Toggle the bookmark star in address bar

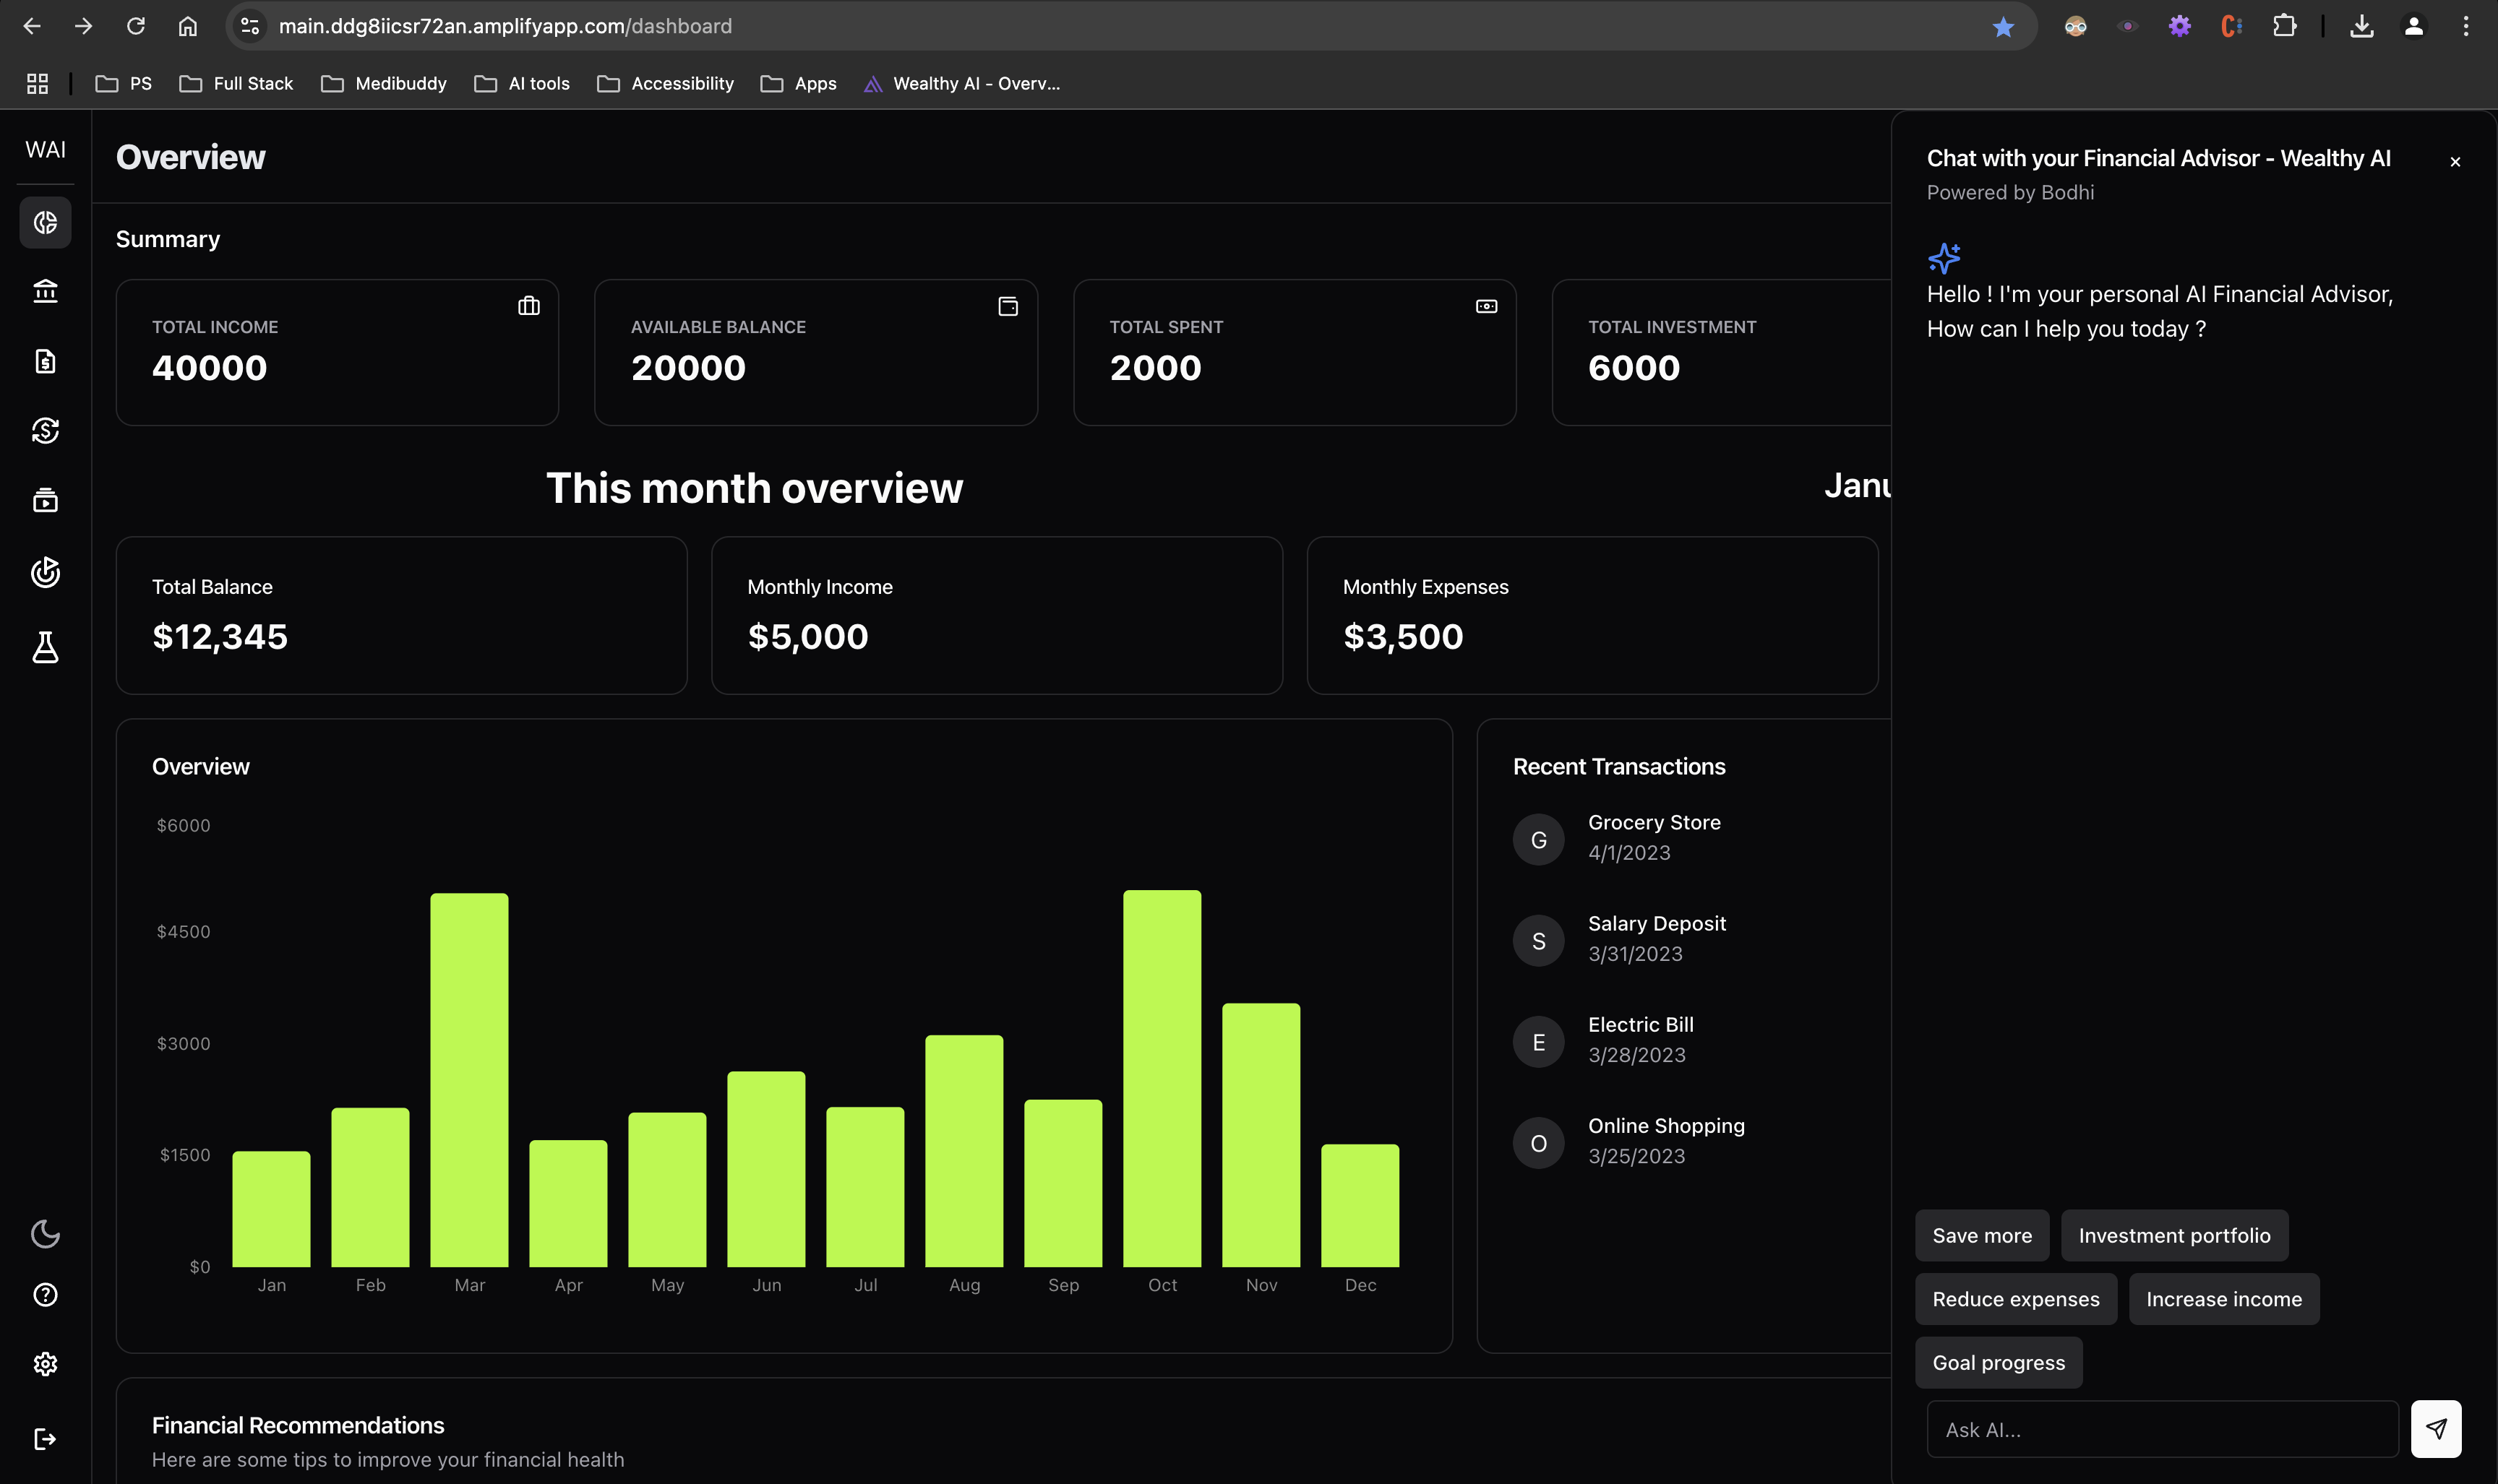(2003, 27)
